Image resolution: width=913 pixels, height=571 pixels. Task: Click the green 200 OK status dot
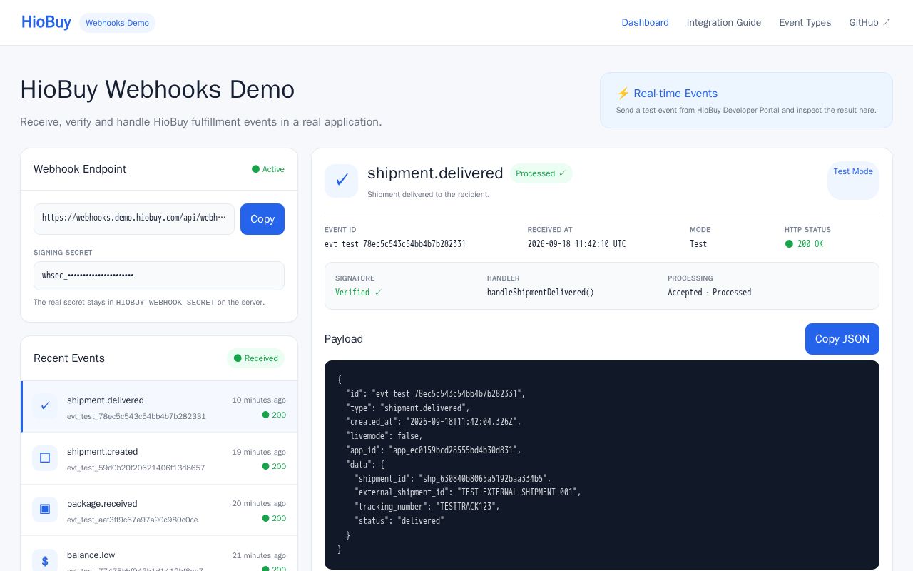click(x=789, y=244)
